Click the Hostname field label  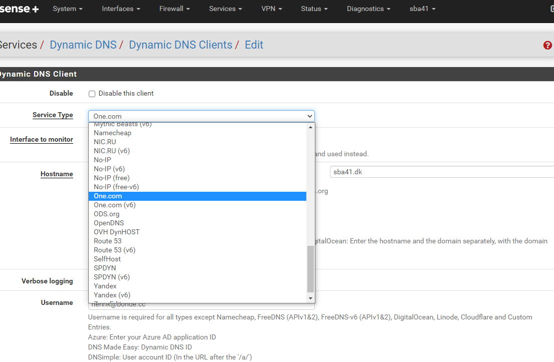pos(57,174)
